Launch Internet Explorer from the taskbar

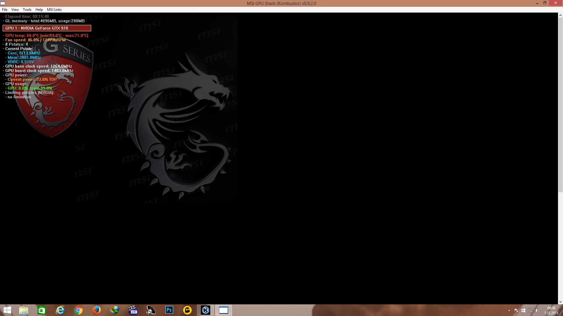(60, 310)
